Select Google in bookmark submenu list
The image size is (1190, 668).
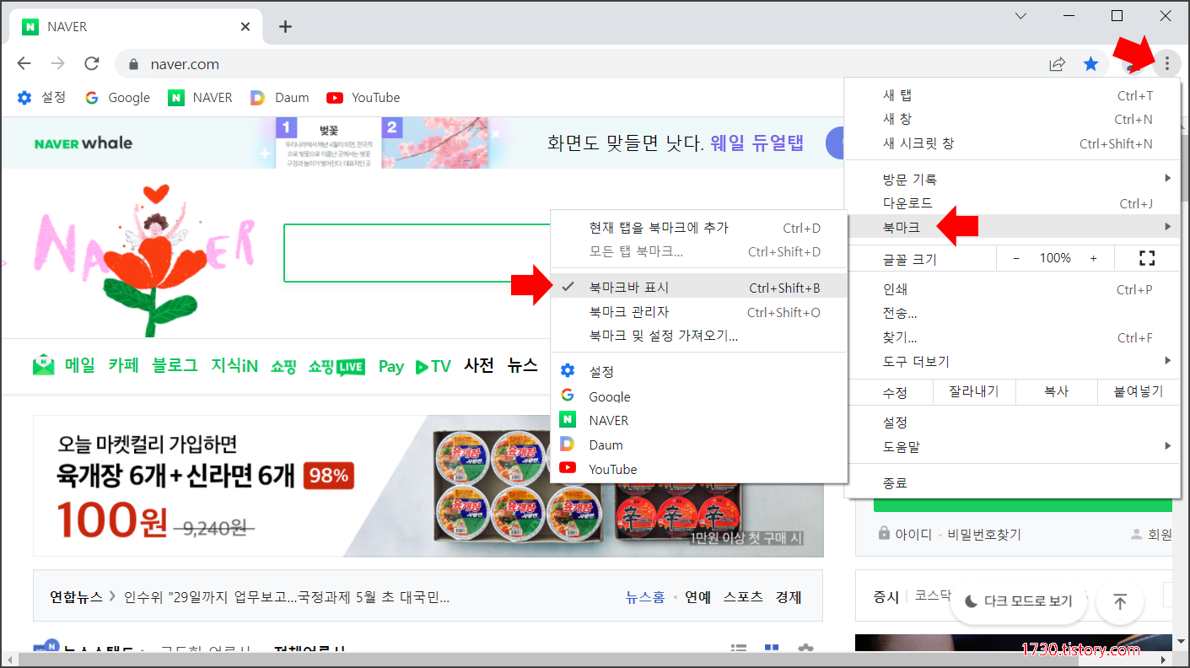tap(698, 396)
